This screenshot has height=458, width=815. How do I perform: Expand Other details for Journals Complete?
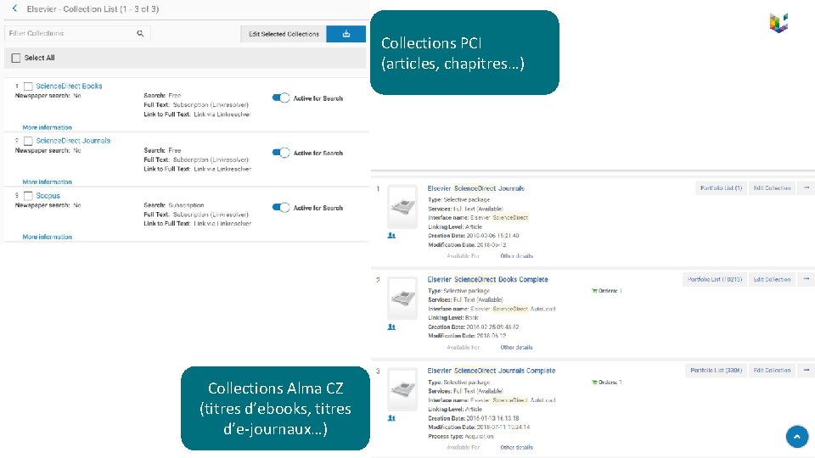[516, 447]
